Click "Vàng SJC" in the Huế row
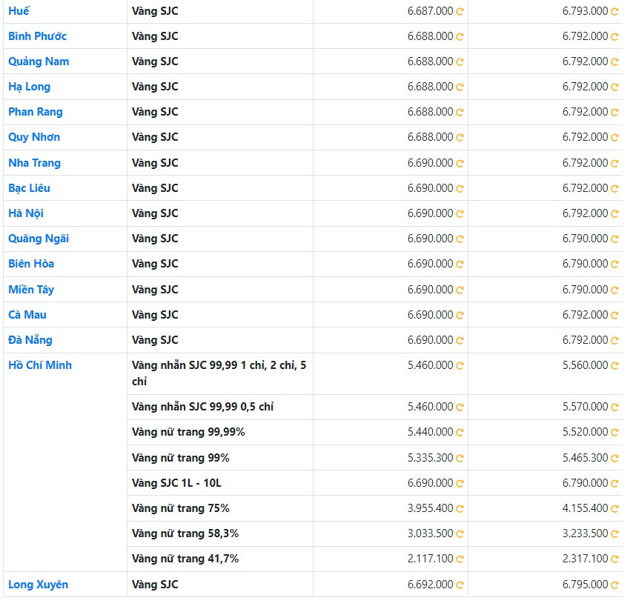The width and height of the screenshot is (633, 612). (155, 11)
